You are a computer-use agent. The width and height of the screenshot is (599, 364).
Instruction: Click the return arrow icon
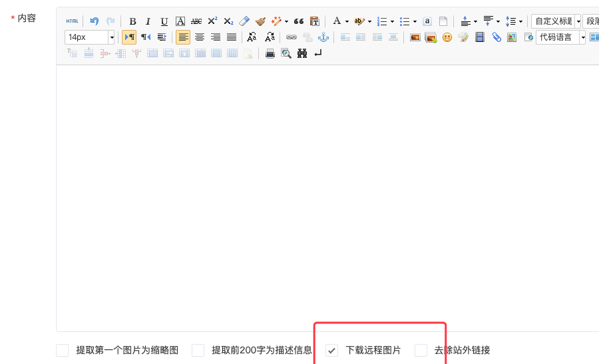(x=318, y=53)
